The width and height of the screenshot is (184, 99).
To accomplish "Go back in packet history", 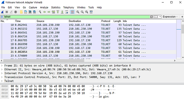I will (x=44, y=12).
